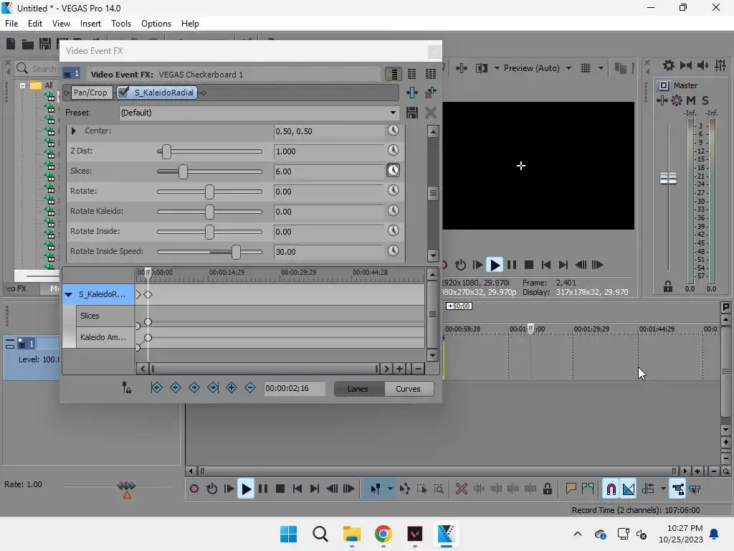
Task: Open the Tools menu
Action: click(x=120, y=24)
